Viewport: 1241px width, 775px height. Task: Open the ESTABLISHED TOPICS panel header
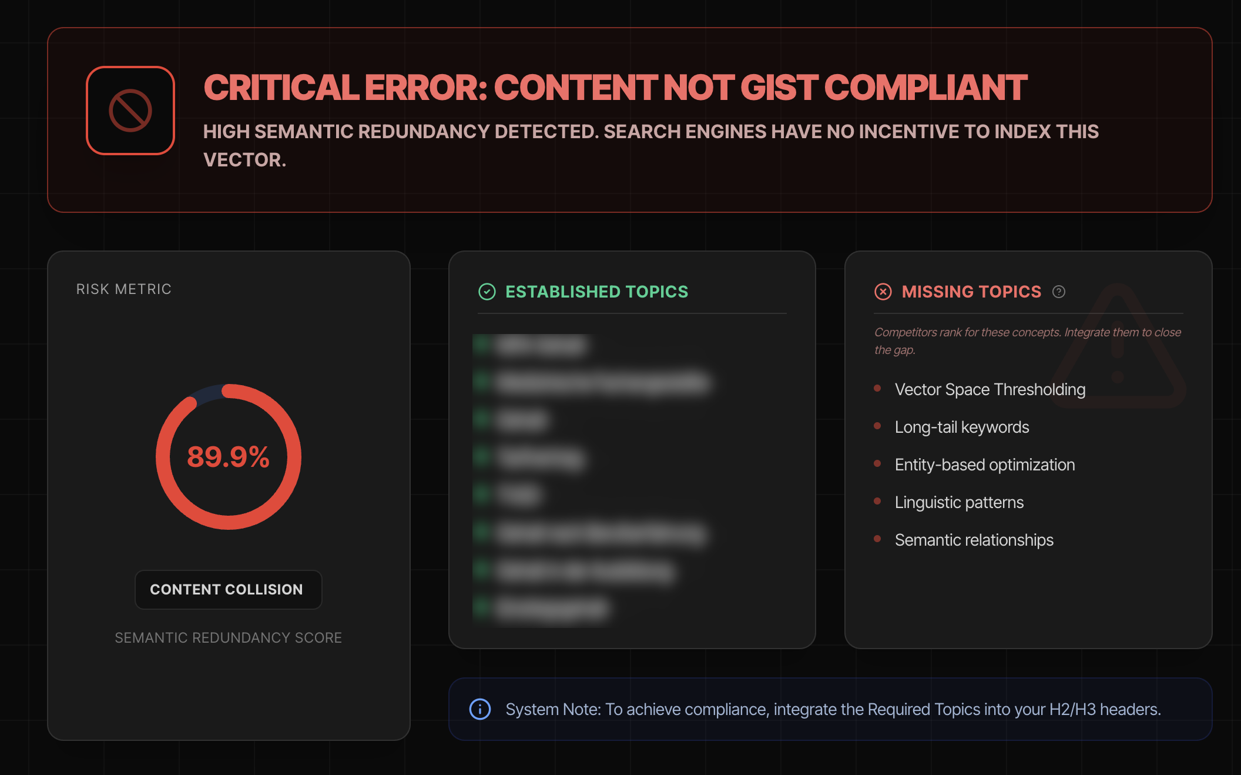[597, 291]
